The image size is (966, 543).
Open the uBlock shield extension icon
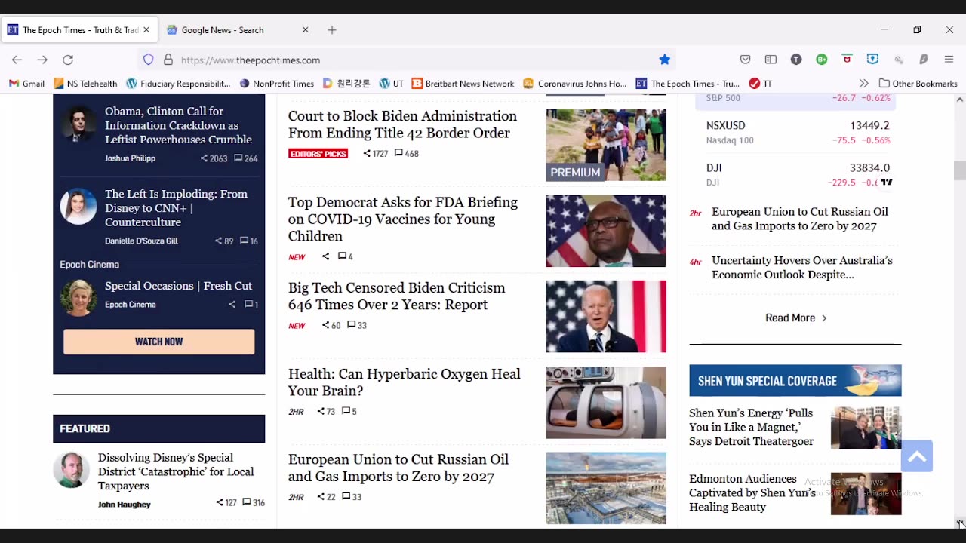(848, 60)
